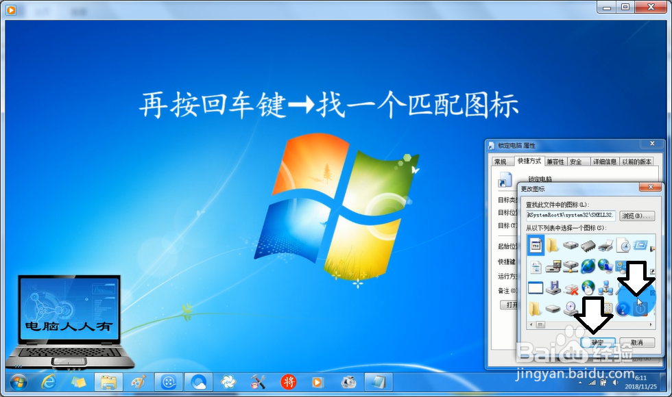The height and width of the screenshot is (397, 672).
Task: Pick the flat removable drive icon in the bottom row
Action: click(x=553, y=309)
